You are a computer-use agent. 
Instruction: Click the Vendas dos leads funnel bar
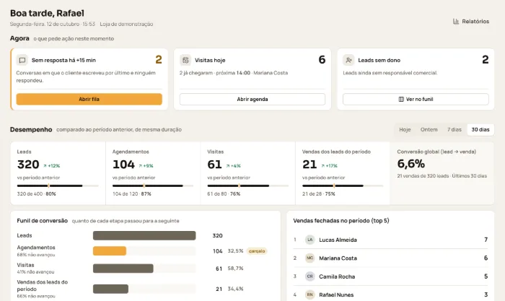pos(110,289)
